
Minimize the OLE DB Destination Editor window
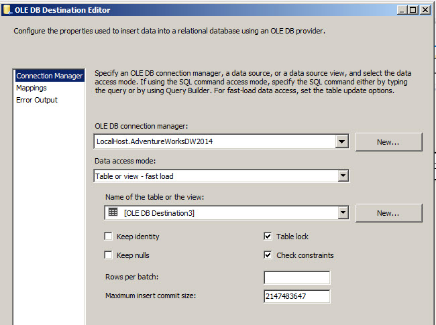click(x=402, y=10)
